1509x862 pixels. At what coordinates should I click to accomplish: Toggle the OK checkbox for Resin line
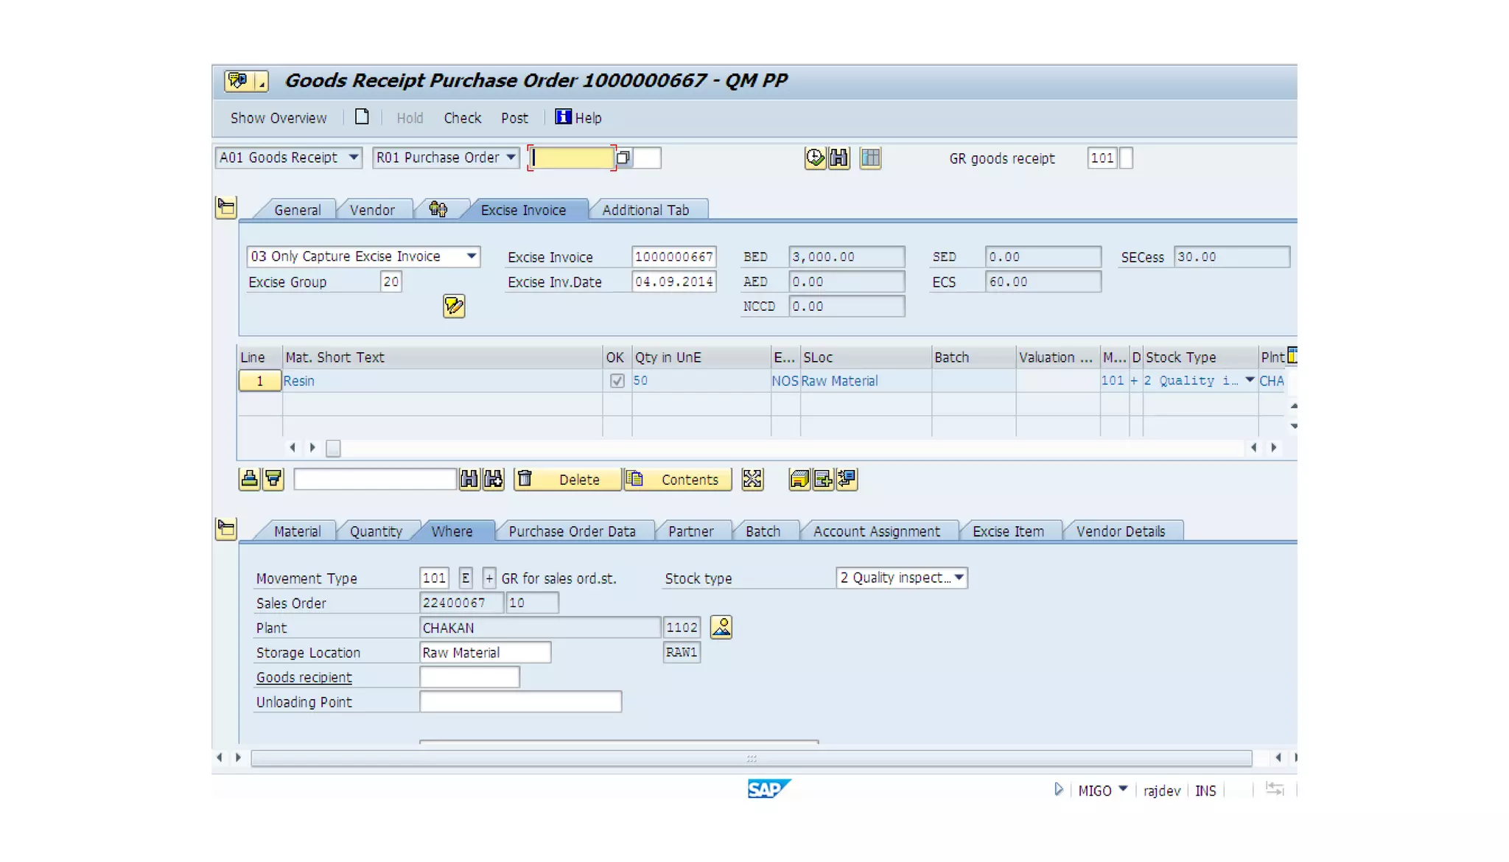617,381
